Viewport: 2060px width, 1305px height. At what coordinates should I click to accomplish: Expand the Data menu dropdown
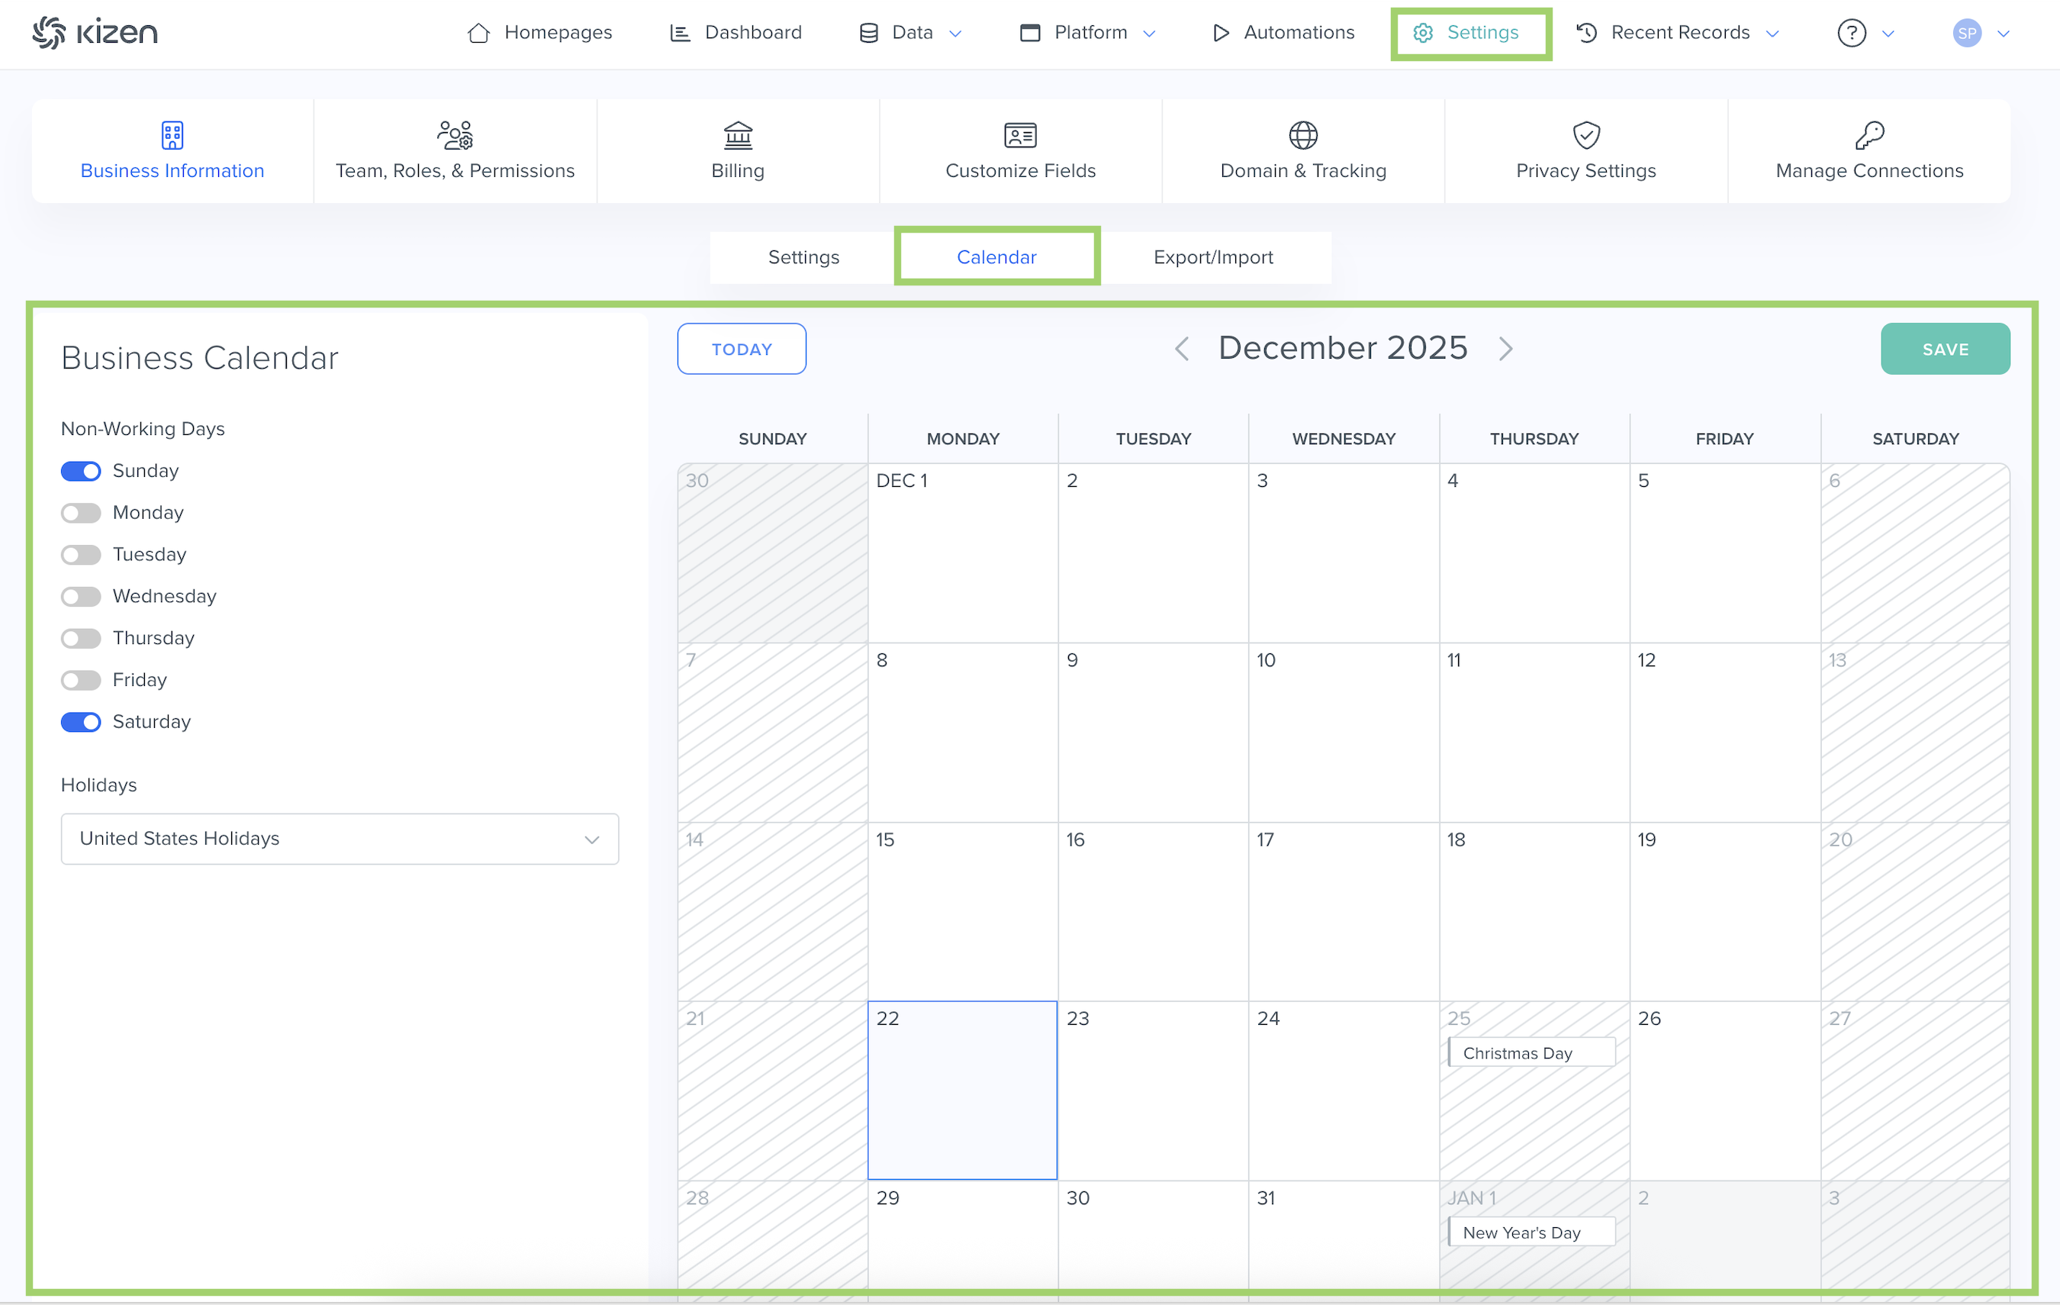pyautogui.click(x=911, y=34)
